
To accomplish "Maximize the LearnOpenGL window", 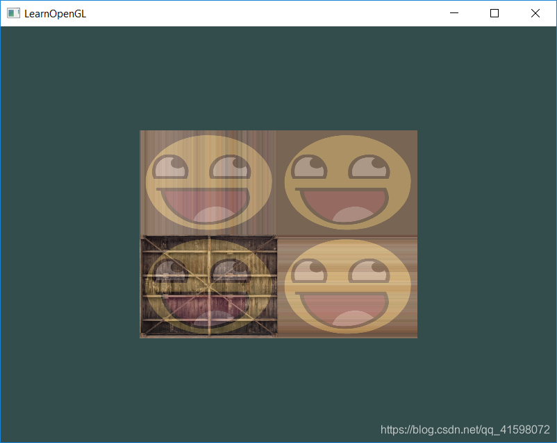I will click(494, 13).
